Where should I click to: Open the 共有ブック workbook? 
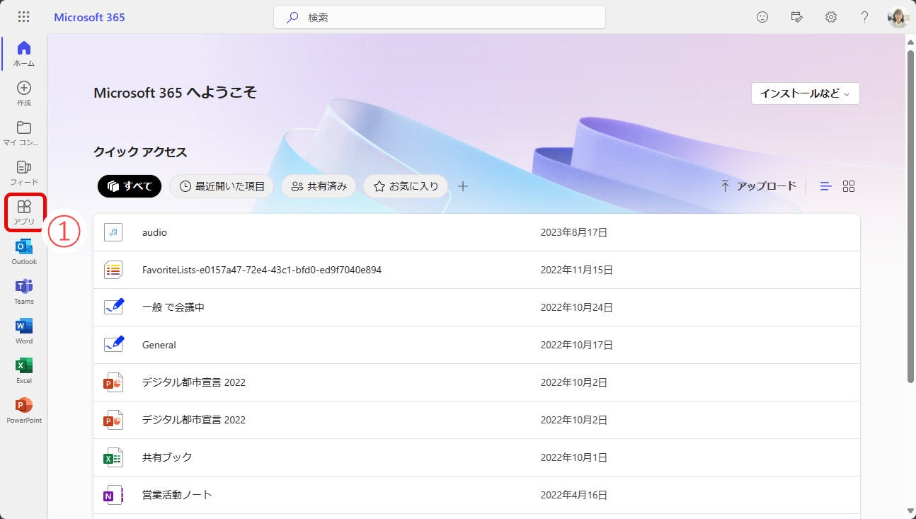click(167, 457)
